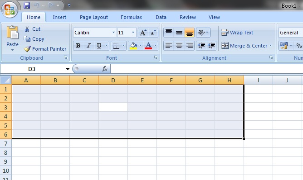Apply the red Font Color
Screen dimensions: 303x180
[148, 46]
